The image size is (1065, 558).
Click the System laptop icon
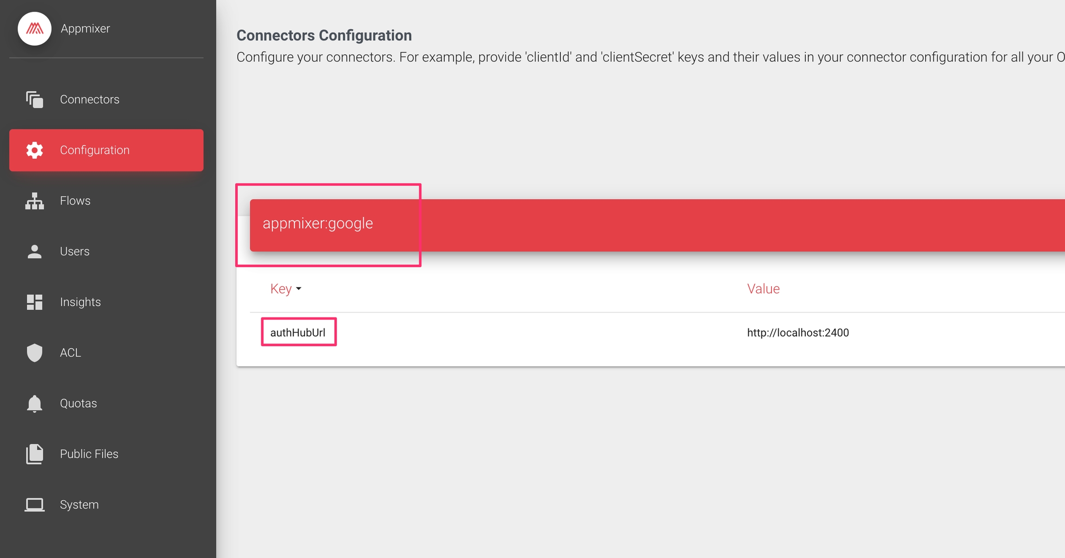coord(35,504)
